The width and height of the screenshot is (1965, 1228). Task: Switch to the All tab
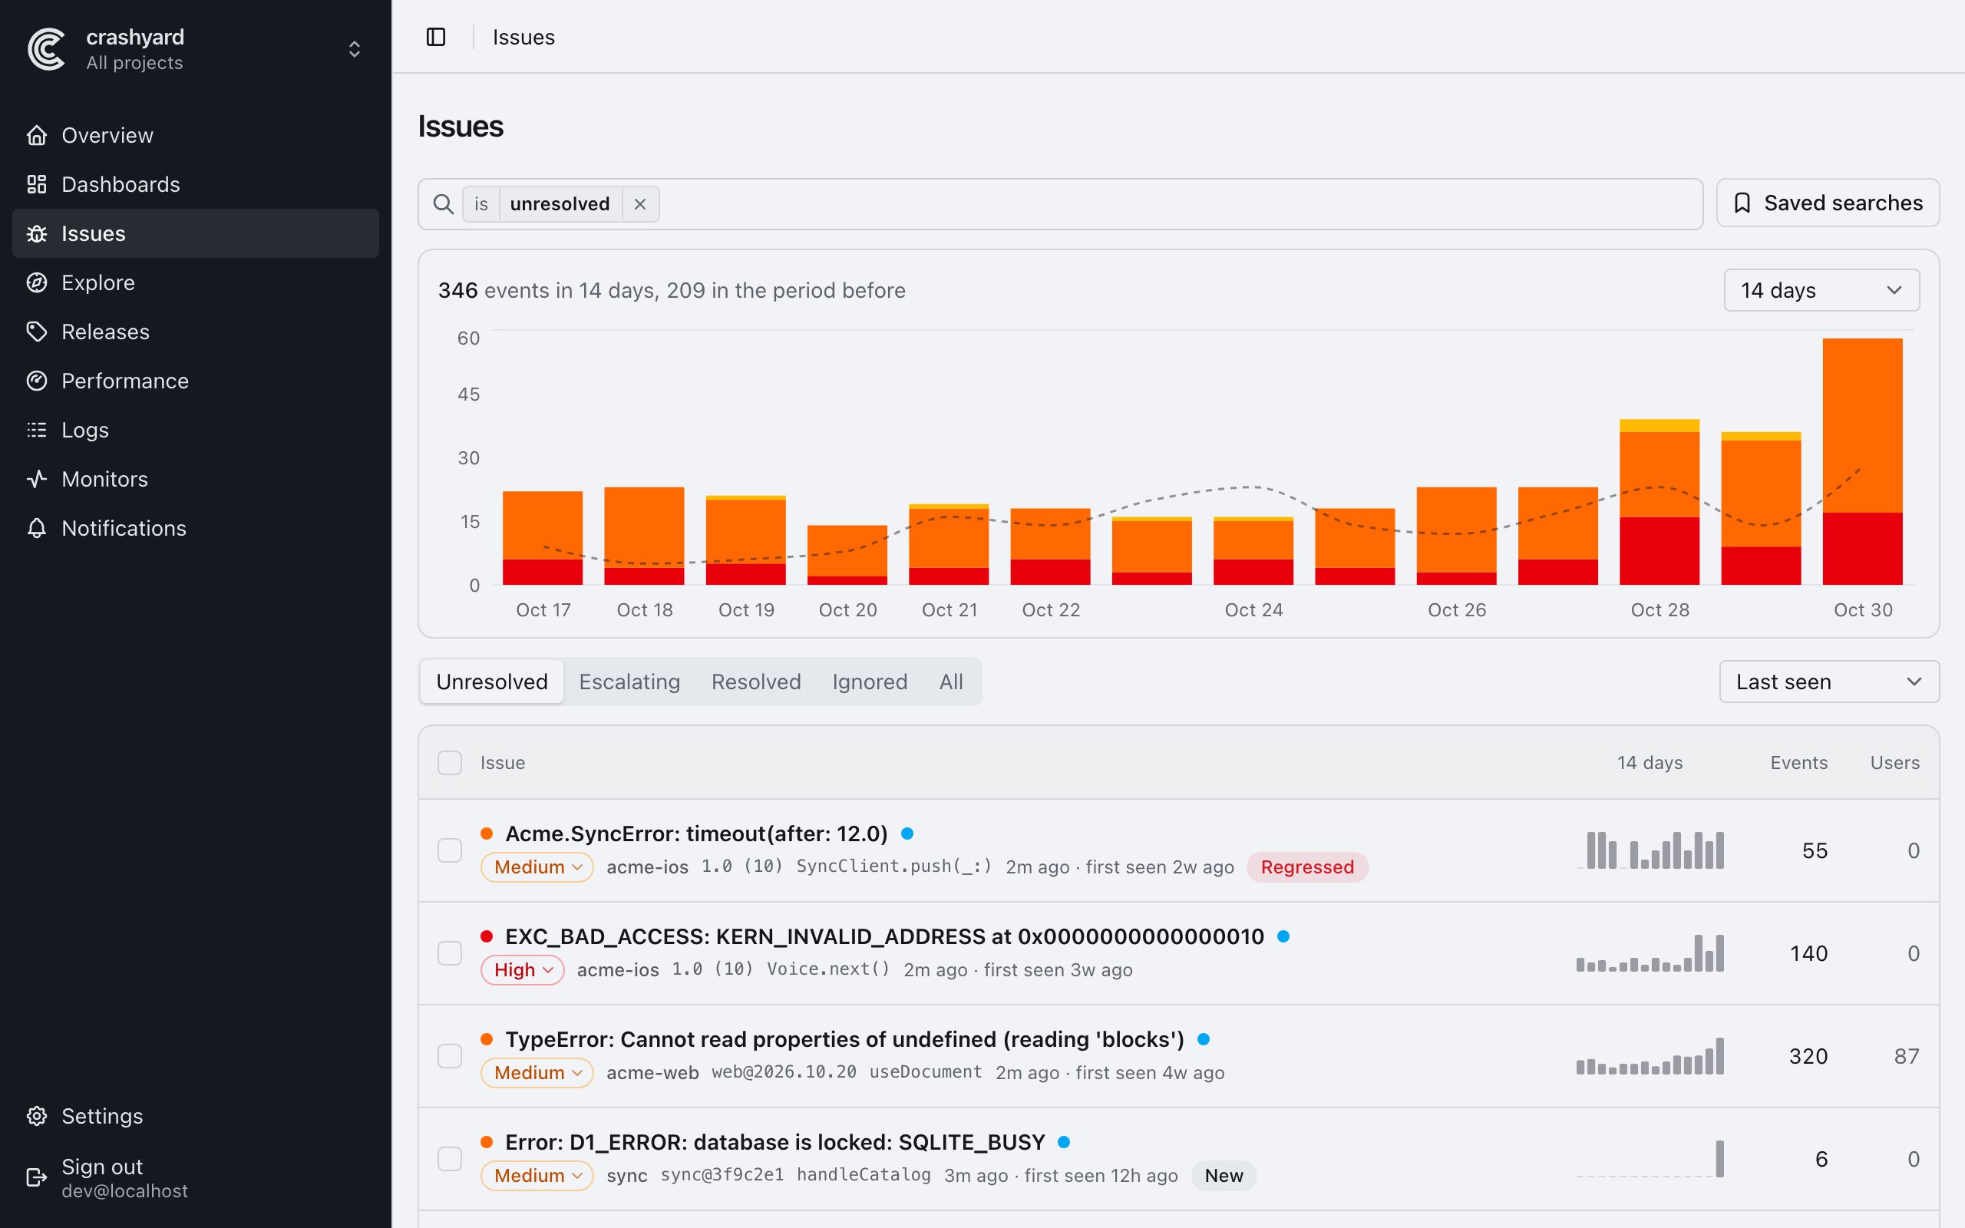pos(951,682)
